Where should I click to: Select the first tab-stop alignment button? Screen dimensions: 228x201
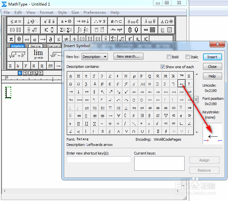[20, 73]
